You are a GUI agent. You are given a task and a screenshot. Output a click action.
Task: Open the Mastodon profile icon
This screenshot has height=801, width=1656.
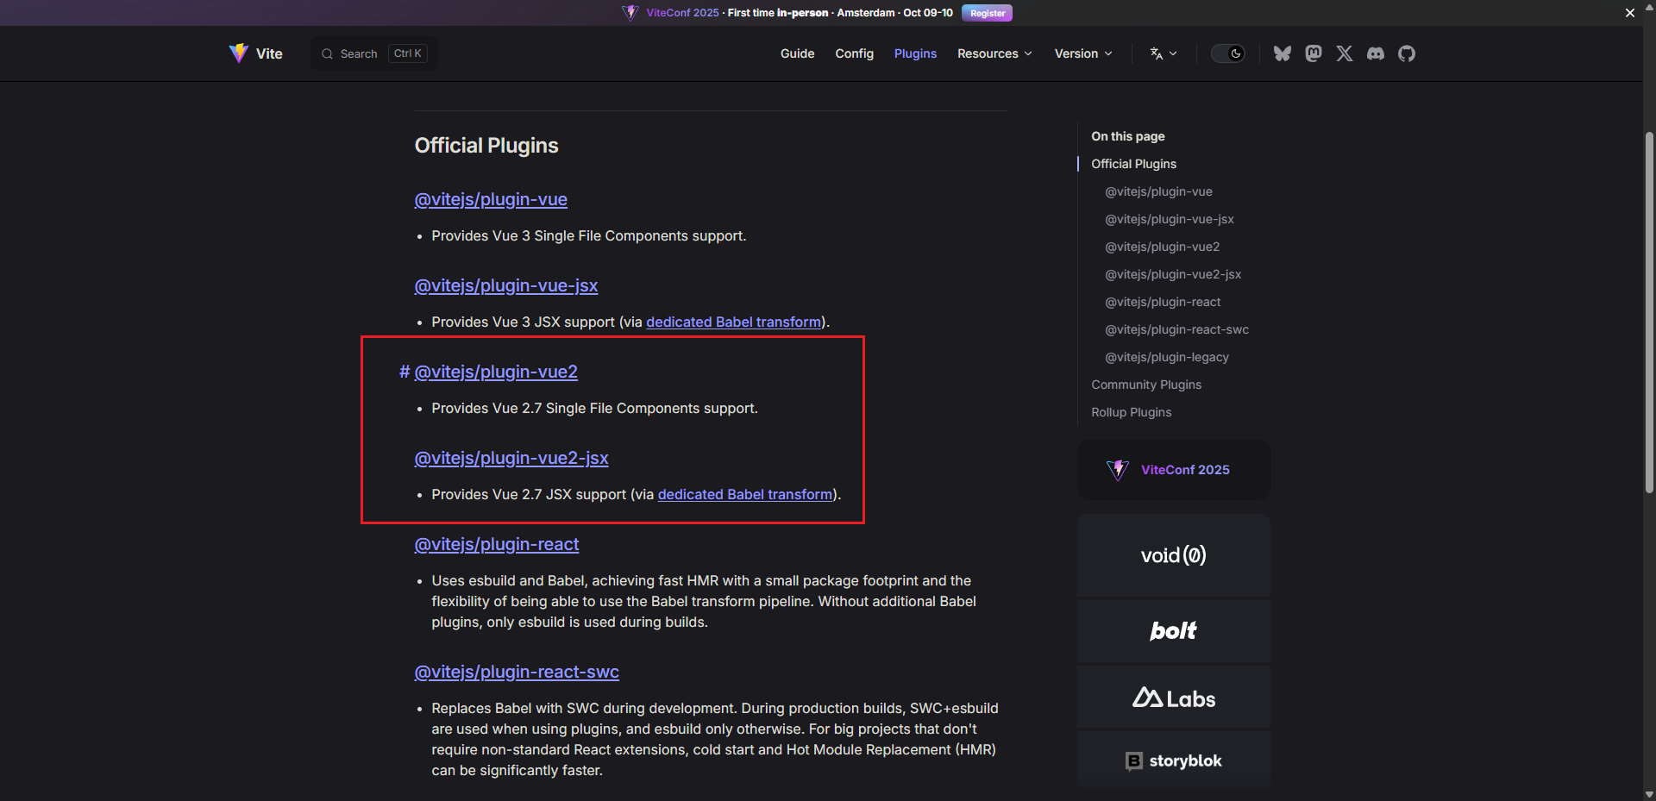[1313, 53]
